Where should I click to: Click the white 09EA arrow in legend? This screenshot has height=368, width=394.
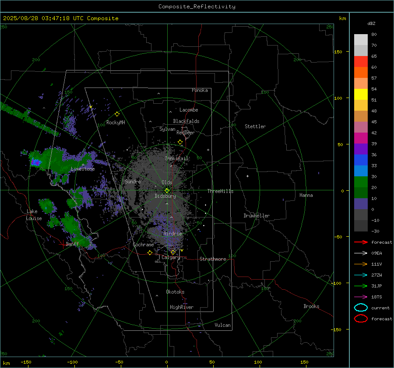361,253
